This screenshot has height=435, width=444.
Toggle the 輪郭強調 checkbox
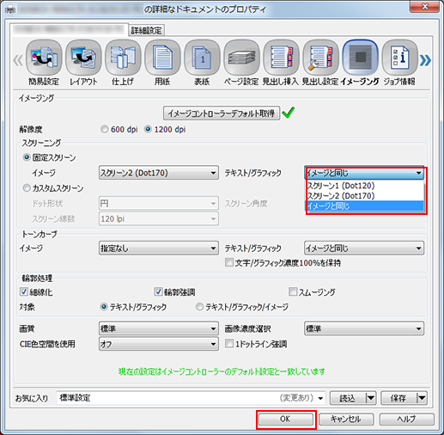pos(174,292)
